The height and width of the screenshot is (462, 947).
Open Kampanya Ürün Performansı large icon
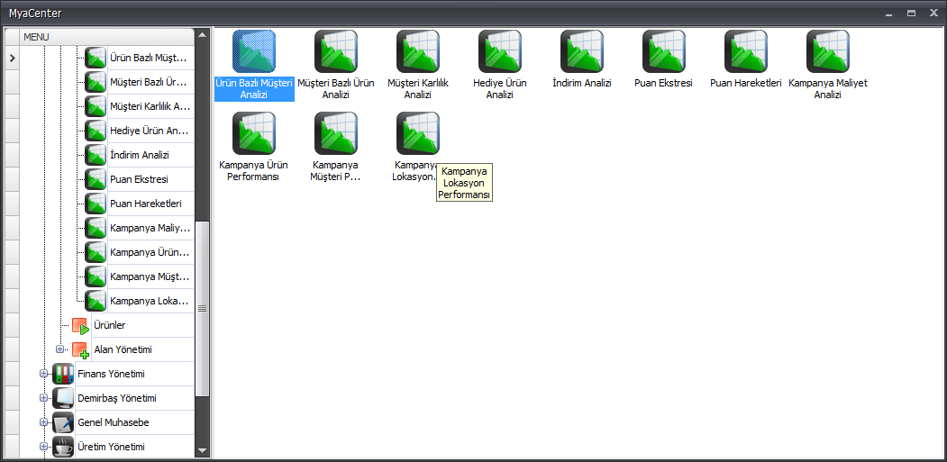click(254, 133)
